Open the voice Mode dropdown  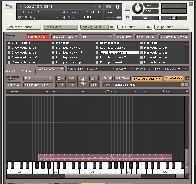click(x=98, y=69)
